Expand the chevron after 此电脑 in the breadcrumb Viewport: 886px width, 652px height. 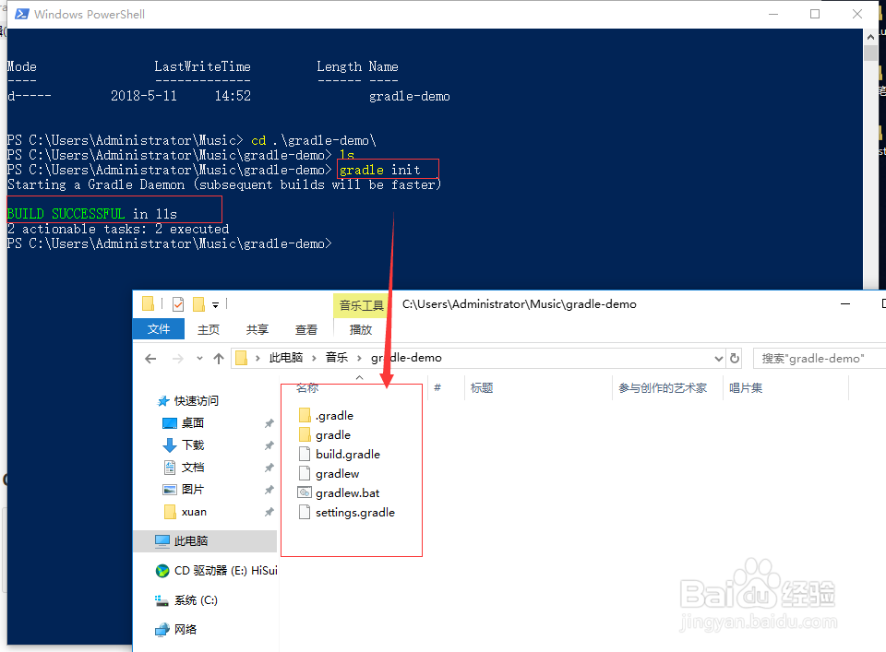point(314,358)
